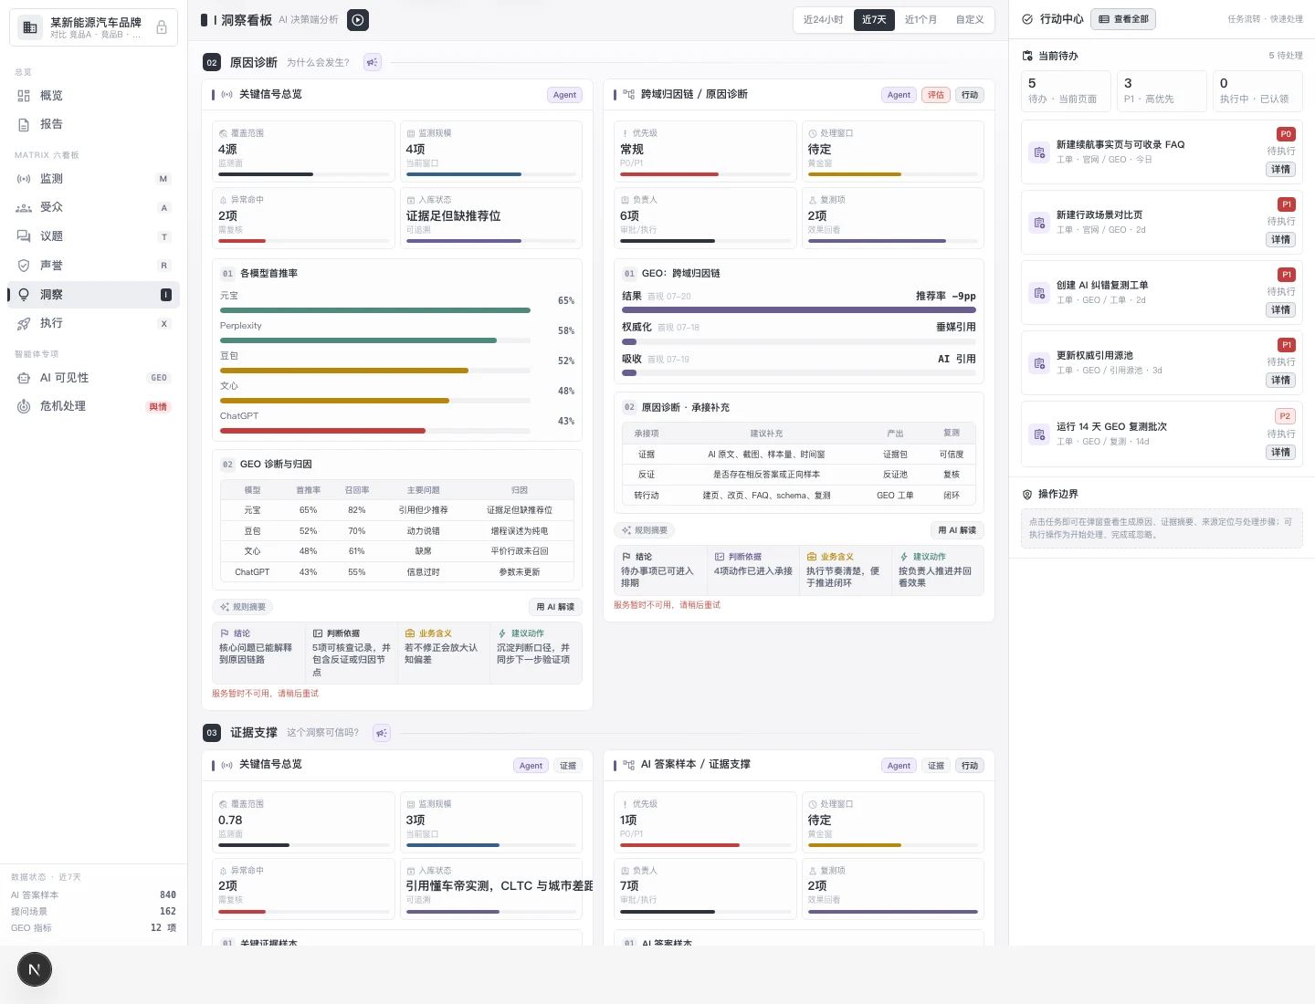Open the 声誉 shield item in sidebar
1315x1004 pixels.
point(93,266)
